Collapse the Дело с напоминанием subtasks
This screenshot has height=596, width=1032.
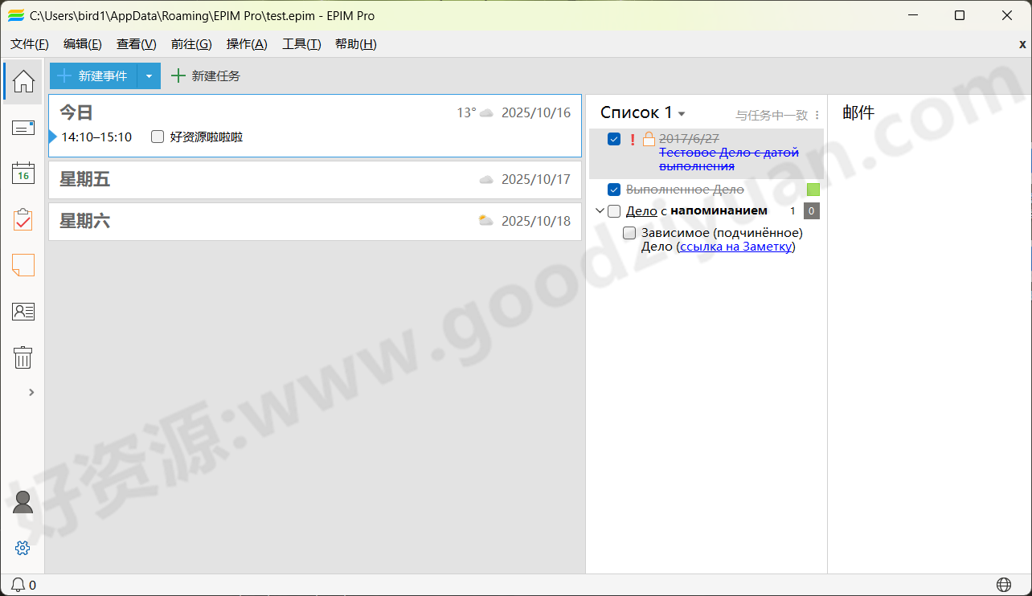pyautogui.click(x=600, y=210)
